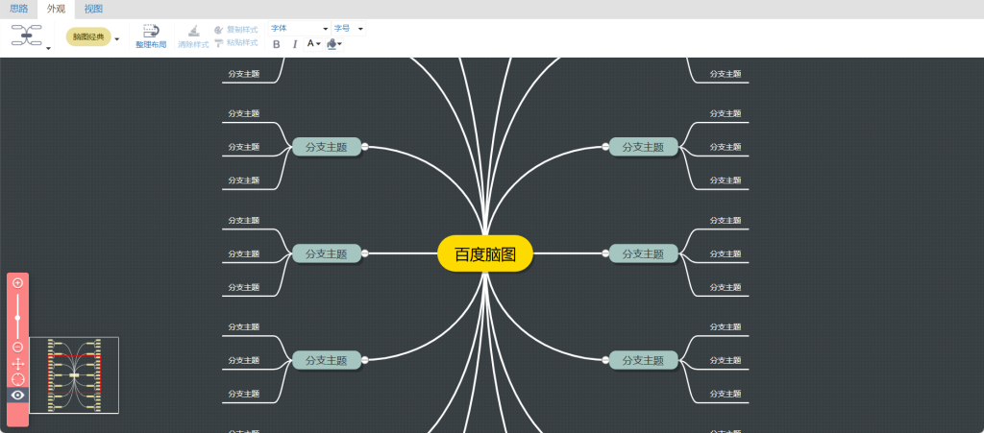This screenshot has height=433, width=984.
Task: Collapse the upper-left teal branch via its circle
Action: (364, 147)
